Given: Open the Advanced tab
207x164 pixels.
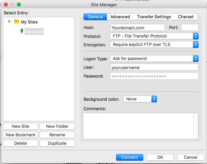Looking at the screenshot, I should [x=120, y=17].
